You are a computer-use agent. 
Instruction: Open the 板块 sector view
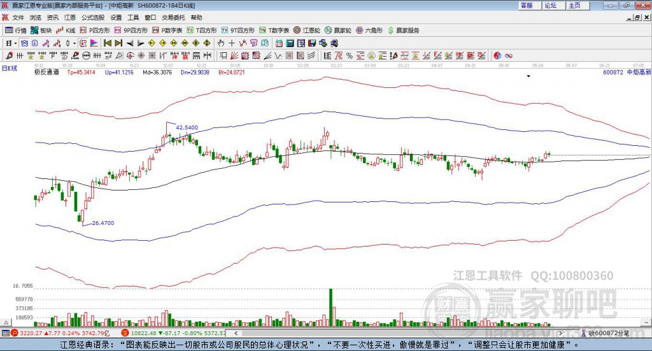[x=41, y=31]
